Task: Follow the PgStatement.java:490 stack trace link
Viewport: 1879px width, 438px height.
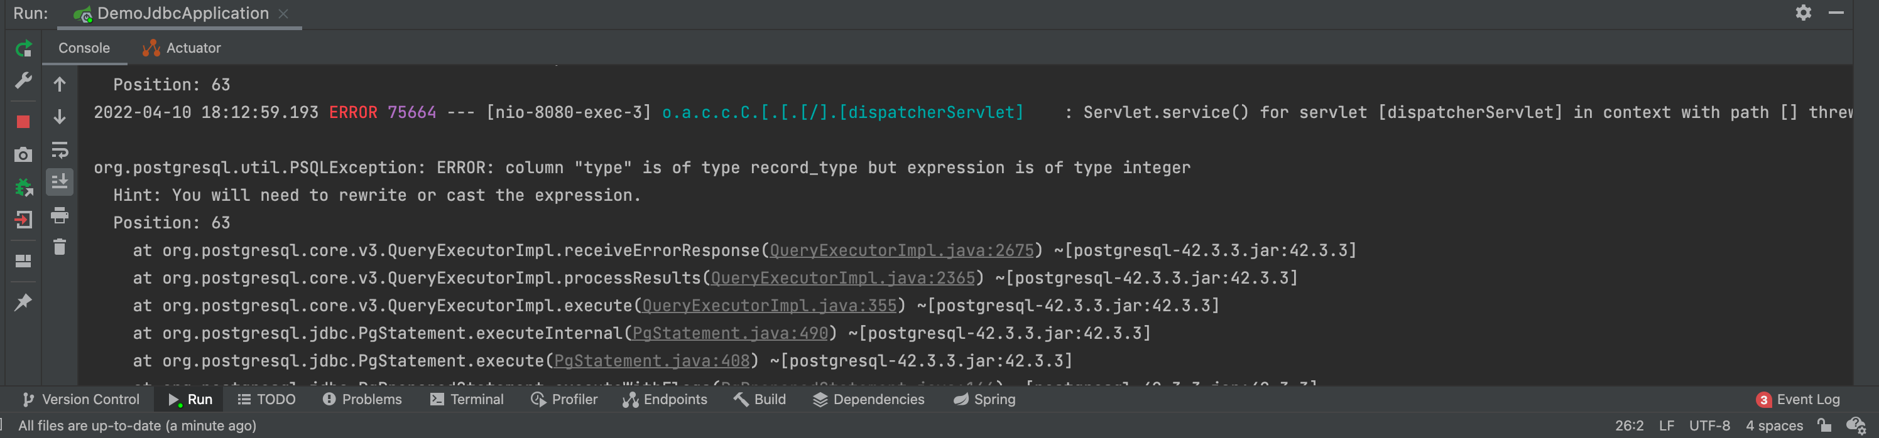Action: click(730, 334)
